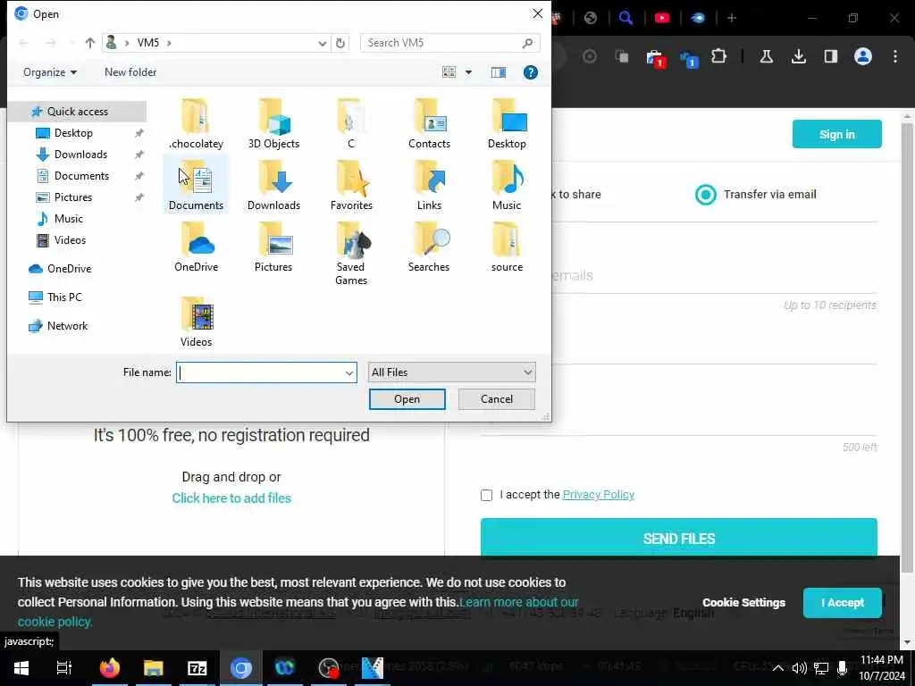The height and width of the screenshot is (686, 915).
Task: Click the Search VM5 field
Action: 450,43
